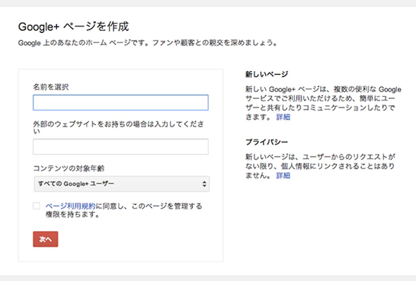Viewport: 416px width, 281px height.
Task: Click the コンテンツの対象年齢 label
Action: [65, 168]
